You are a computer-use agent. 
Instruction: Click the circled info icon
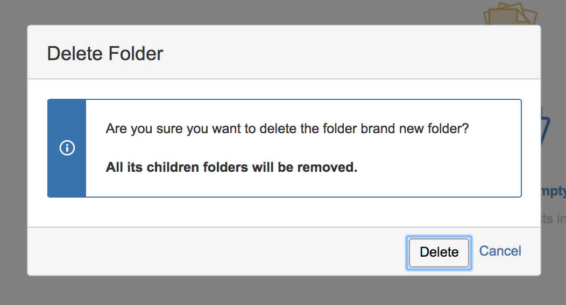[x=67, y=148]
